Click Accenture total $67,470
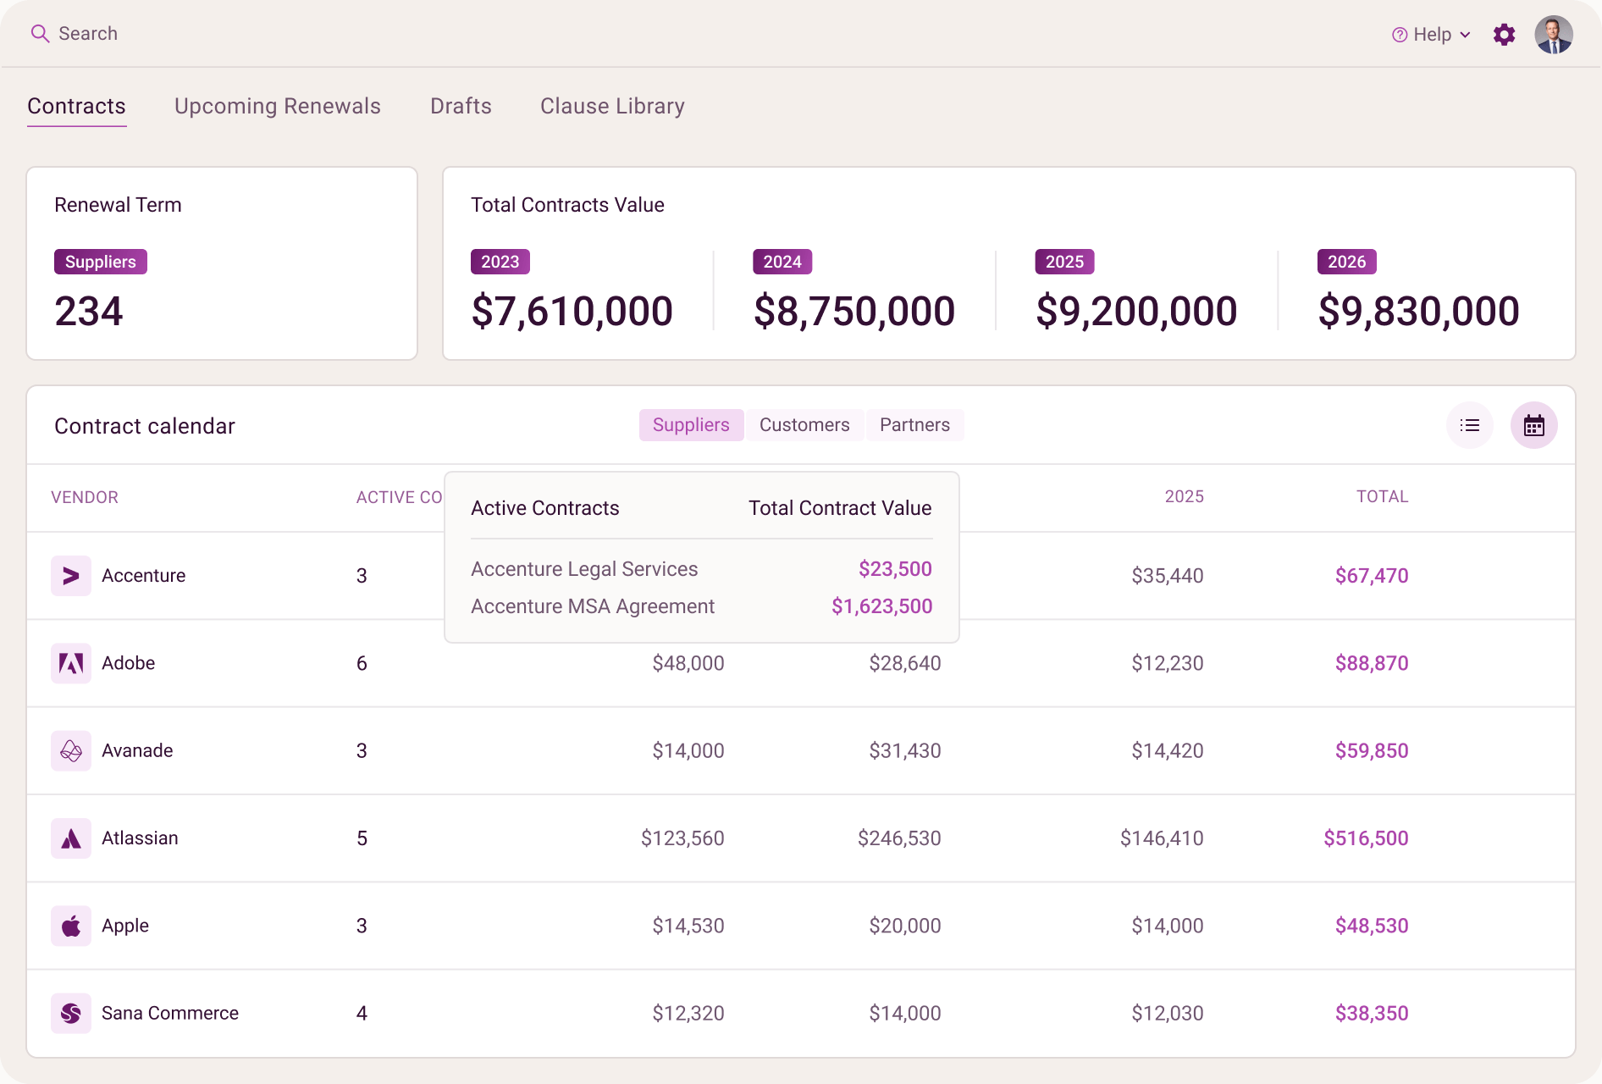The height and width of the screenshot is (1084, 1602). pyautogui.click(x=1372, y=576)
